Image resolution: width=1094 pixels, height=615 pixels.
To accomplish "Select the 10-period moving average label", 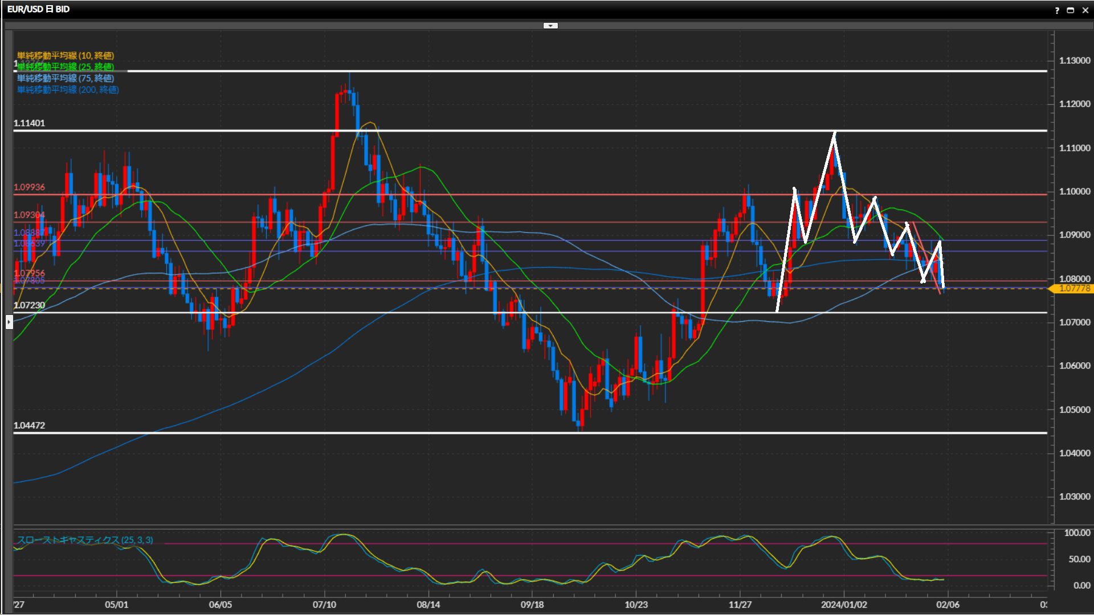I will 66,55.
